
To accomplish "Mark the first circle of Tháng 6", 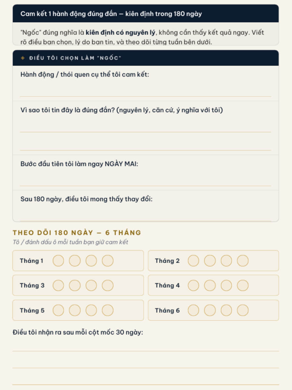I will click(x=193, y=310).
